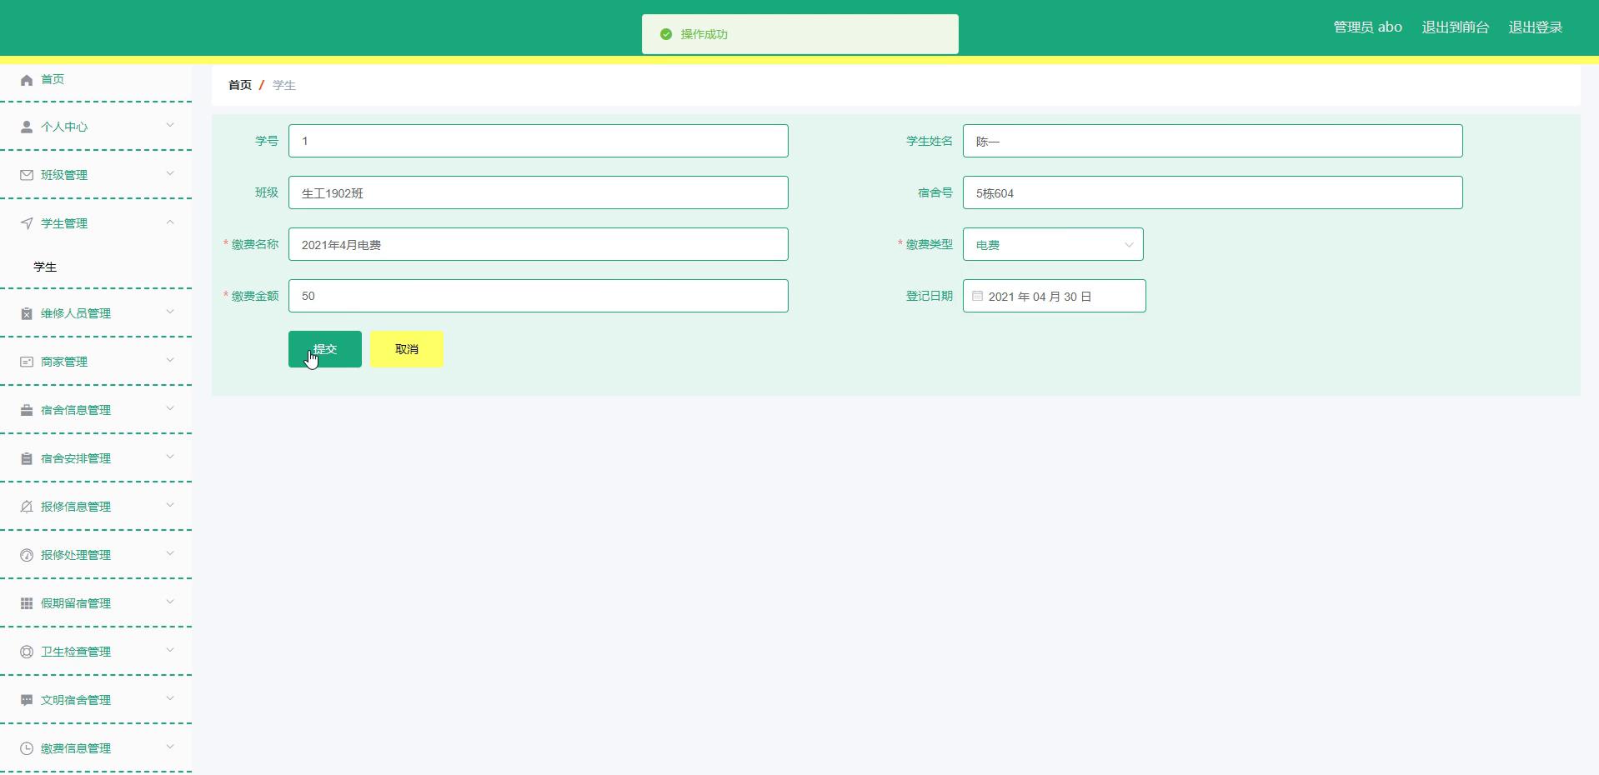Expand 维修人员管理 chevron
The image size is (1599, 775).
(x=170, y=312)
